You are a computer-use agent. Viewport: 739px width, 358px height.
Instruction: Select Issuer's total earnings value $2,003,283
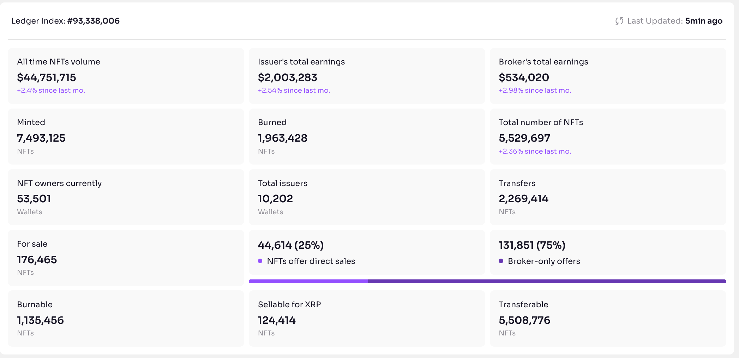[288, 78]
